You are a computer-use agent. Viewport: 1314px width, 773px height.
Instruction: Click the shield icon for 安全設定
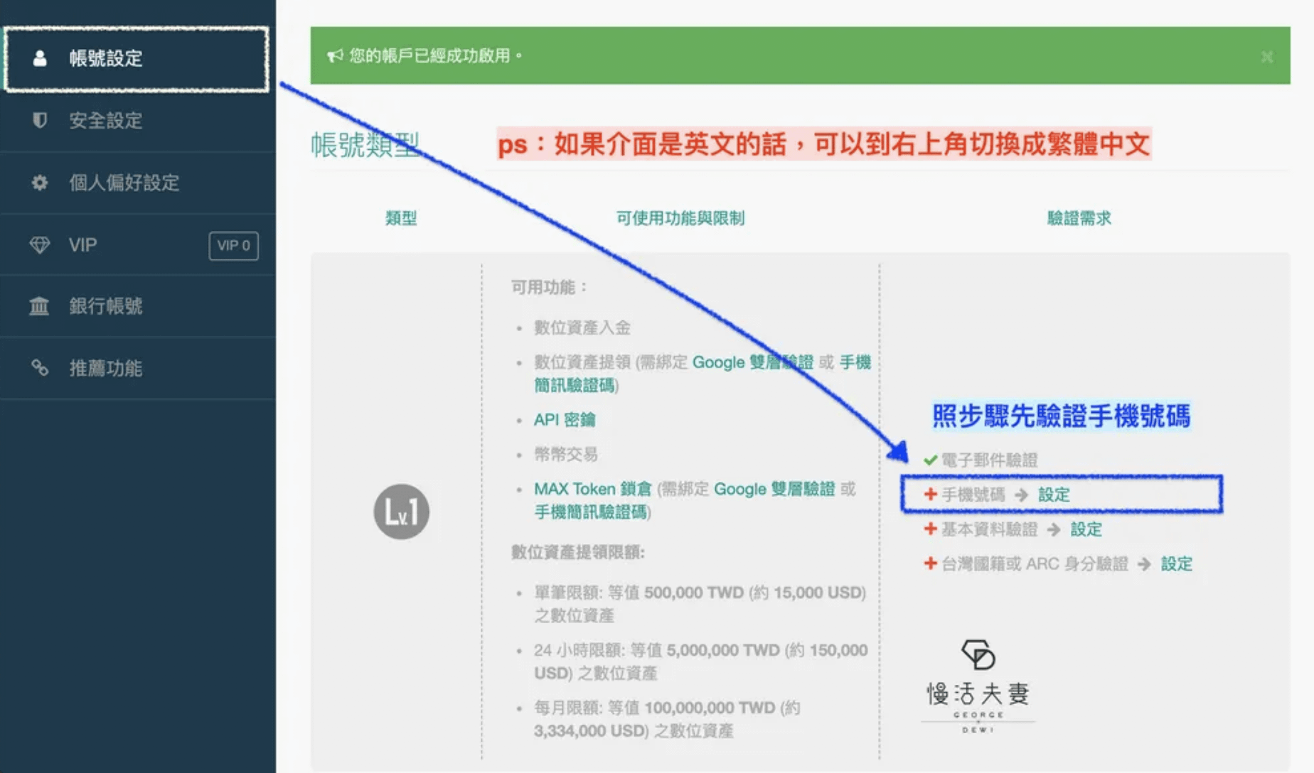pyautogui.click(x=40, y=120)
